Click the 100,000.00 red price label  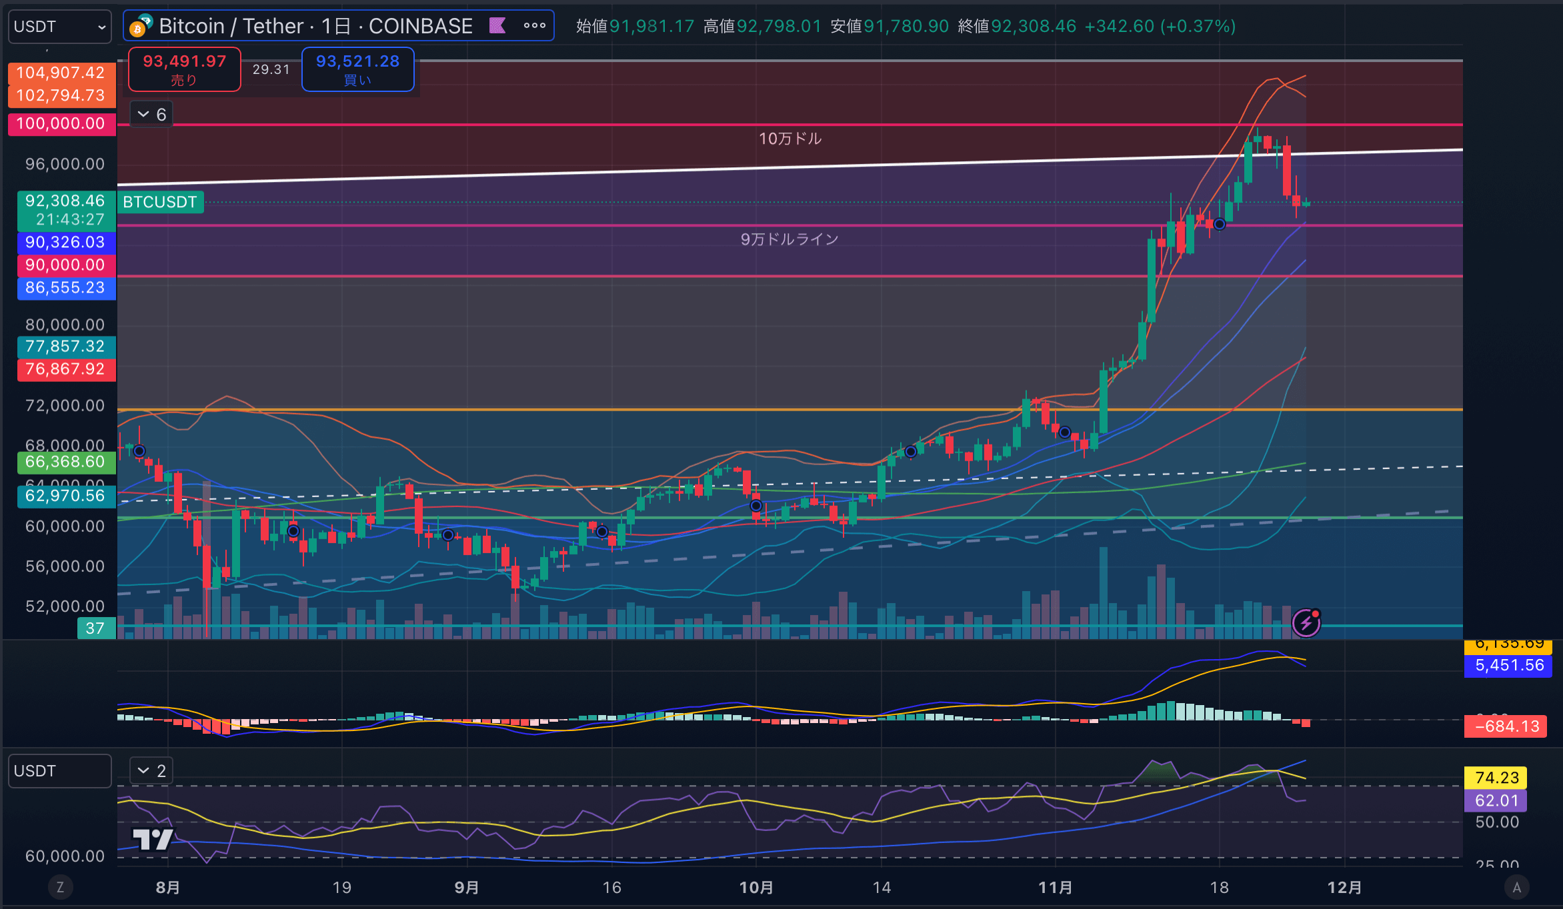click(x=61, y=124)
